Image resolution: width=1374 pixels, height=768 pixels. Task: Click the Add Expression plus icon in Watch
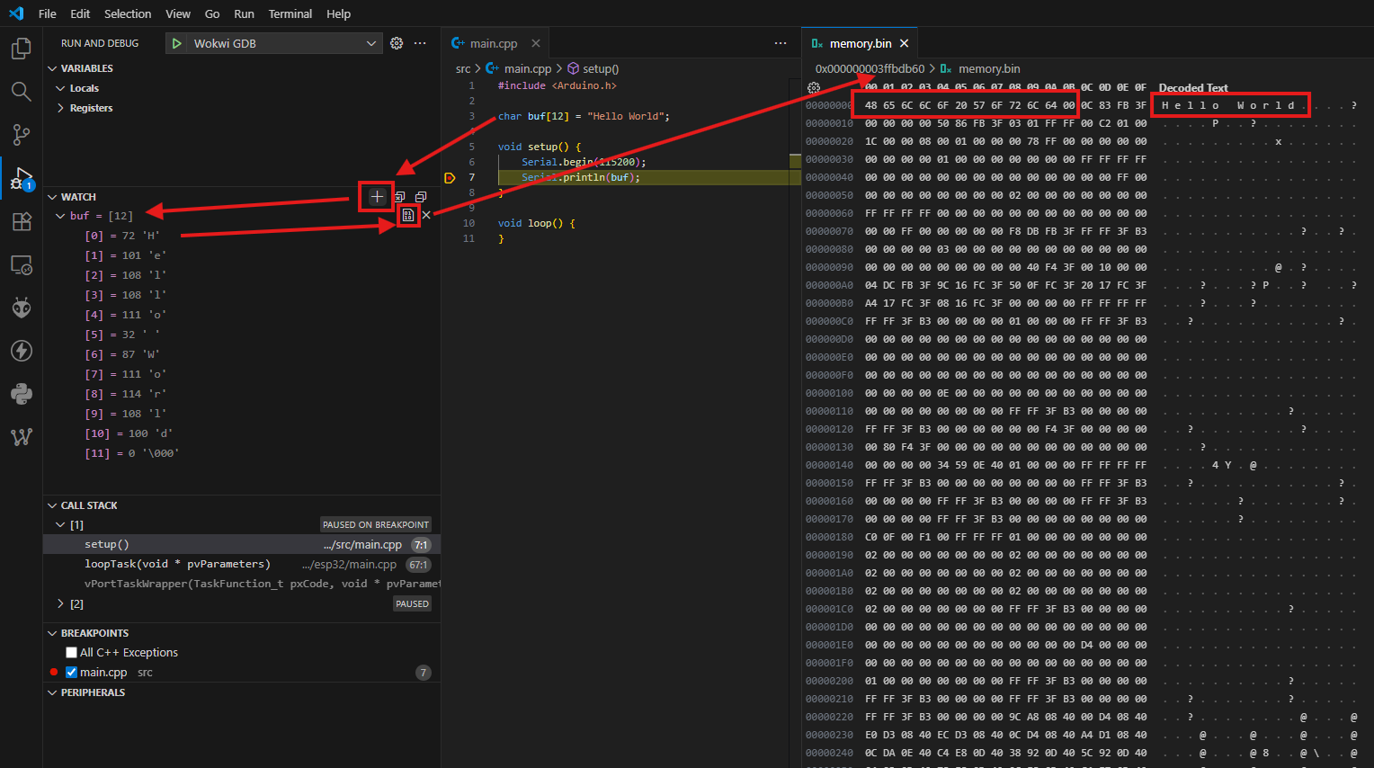(x=377, y=196)
